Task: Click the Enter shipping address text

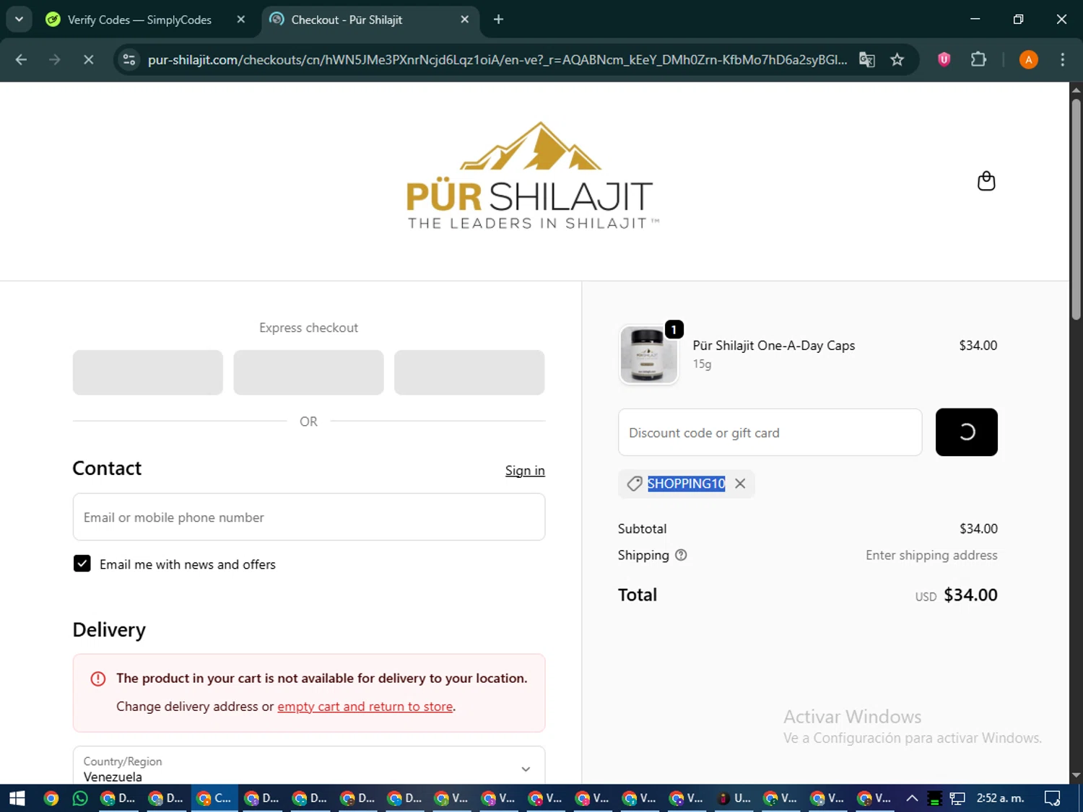Action: tap(931, 555)
